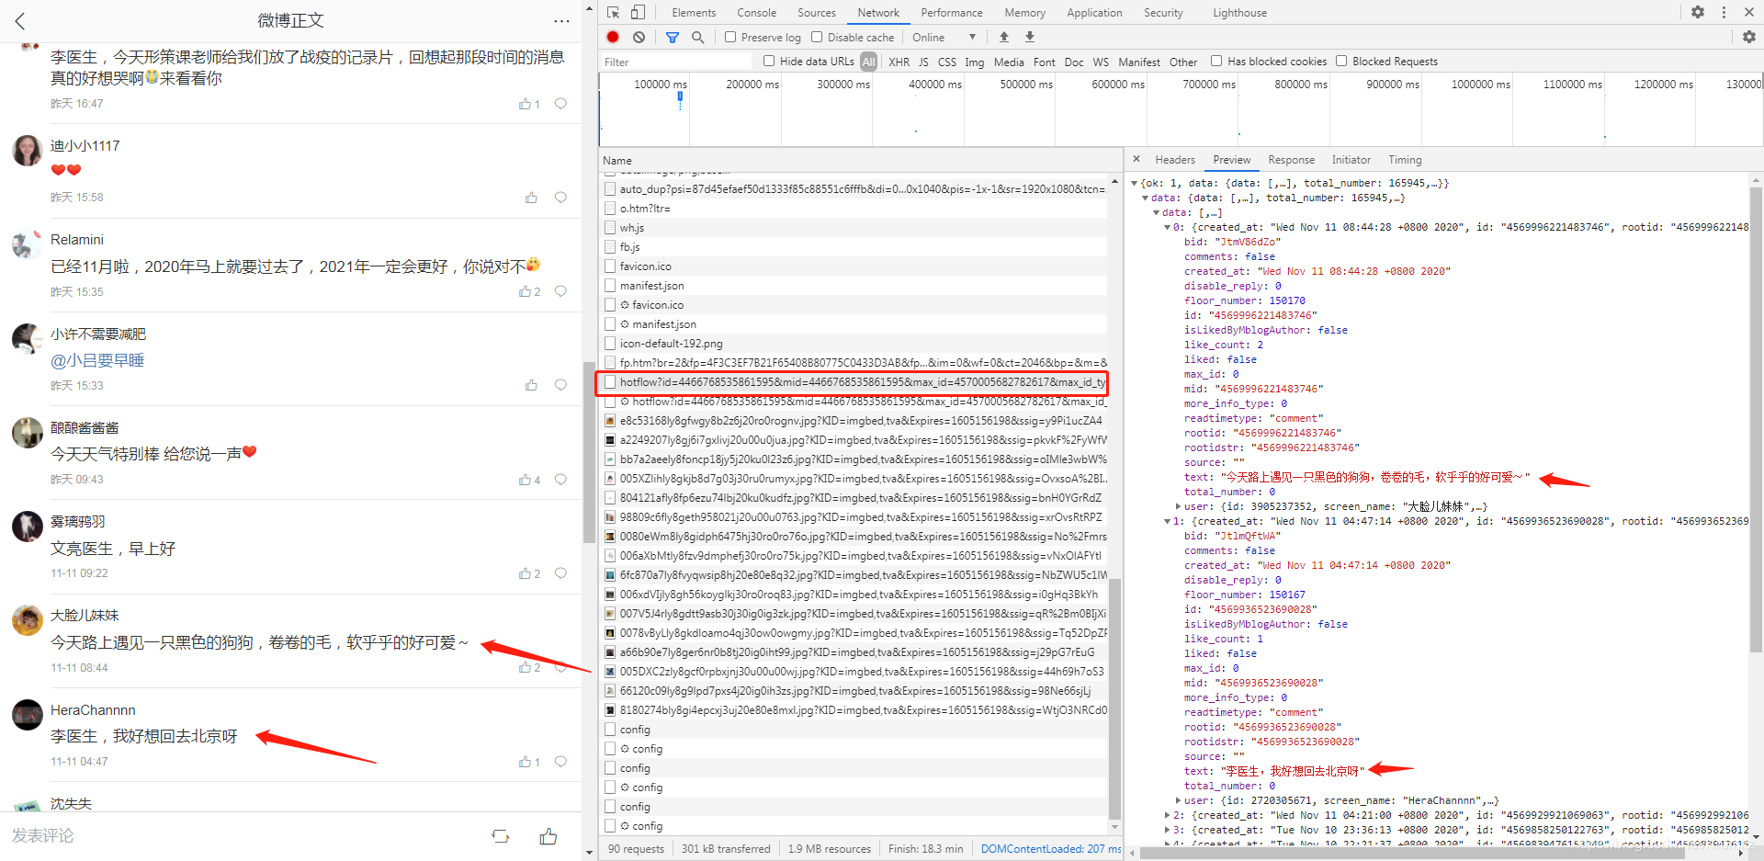Click the network Filter text field
This screenshot has width=1764, height=861.
point(676,62)
